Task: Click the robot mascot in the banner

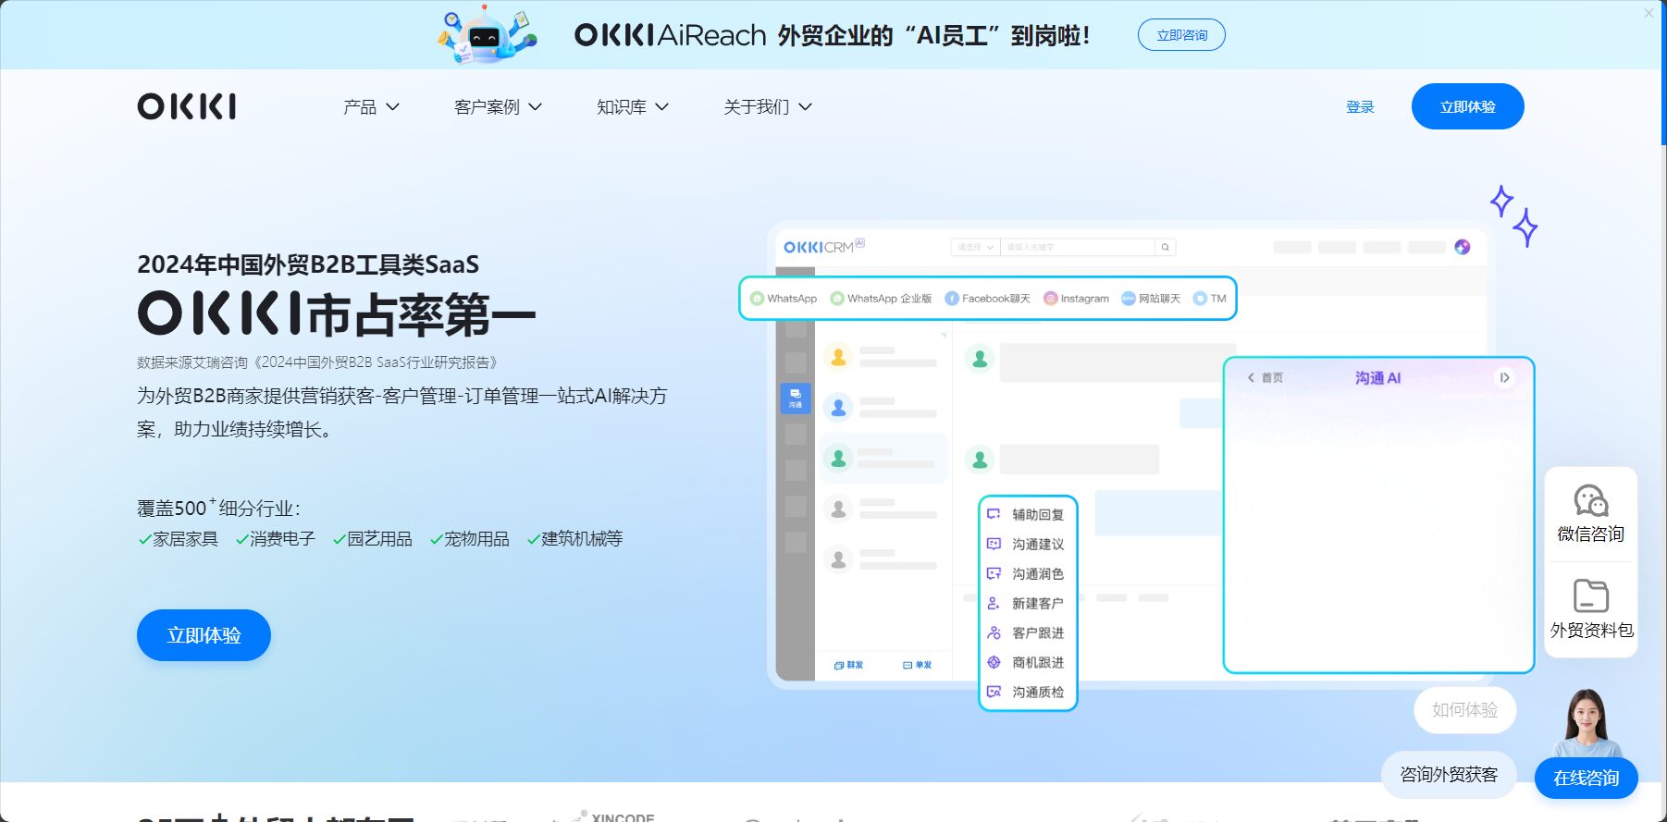Action: (487, 35)
